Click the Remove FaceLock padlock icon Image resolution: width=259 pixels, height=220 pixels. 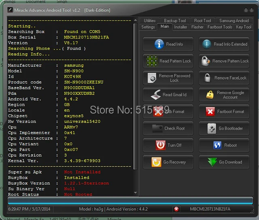207,78
